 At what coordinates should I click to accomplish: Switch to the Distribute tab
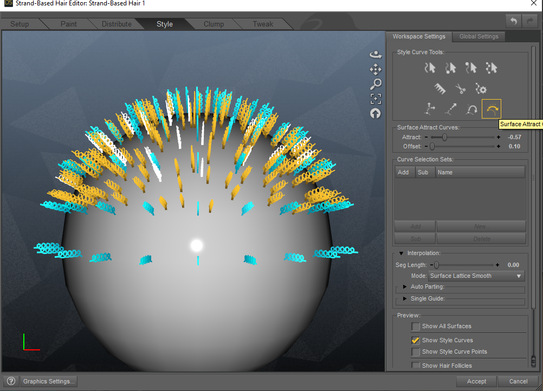click(117, 24)
